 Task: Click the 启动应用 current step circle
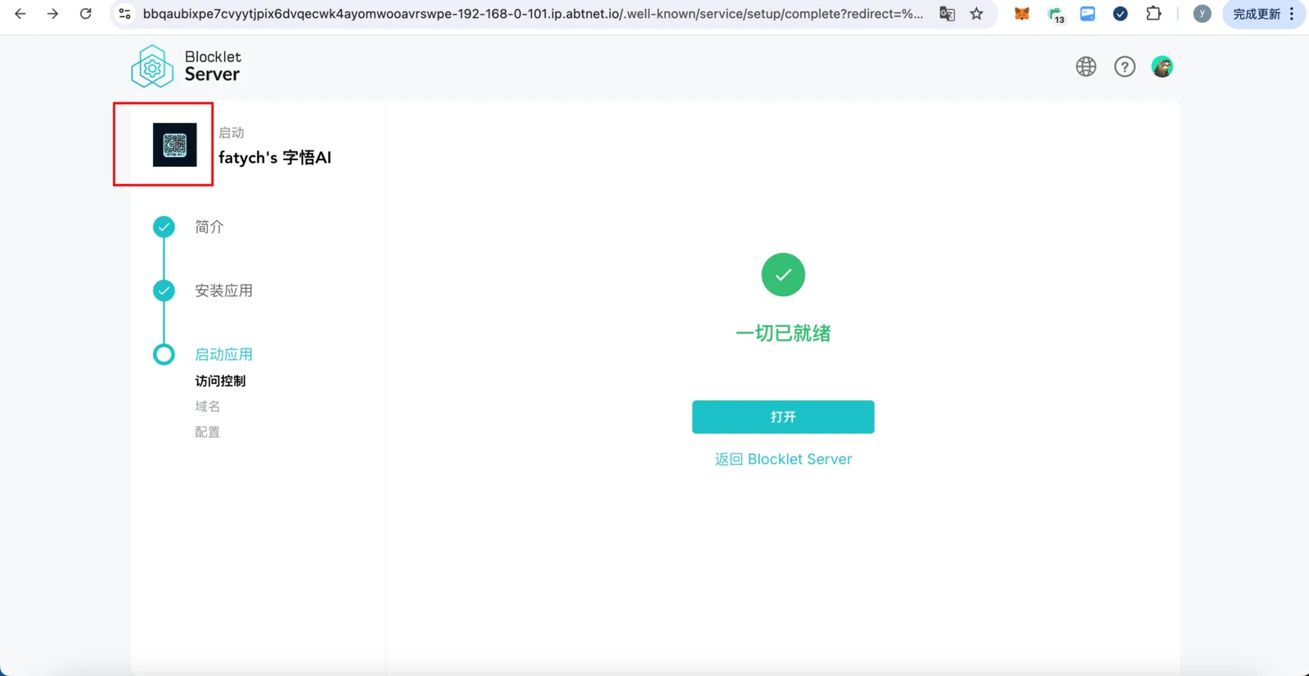(164, 354)
